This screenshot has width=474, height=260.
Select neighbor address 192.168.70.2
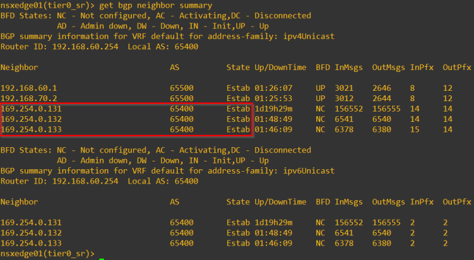click(29, 98)
